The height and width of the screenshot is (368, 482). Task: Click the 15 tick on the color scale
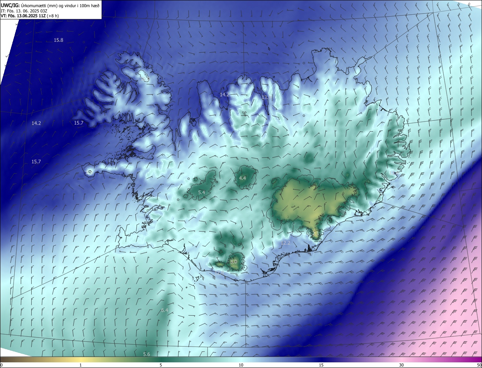click(321, 365)
